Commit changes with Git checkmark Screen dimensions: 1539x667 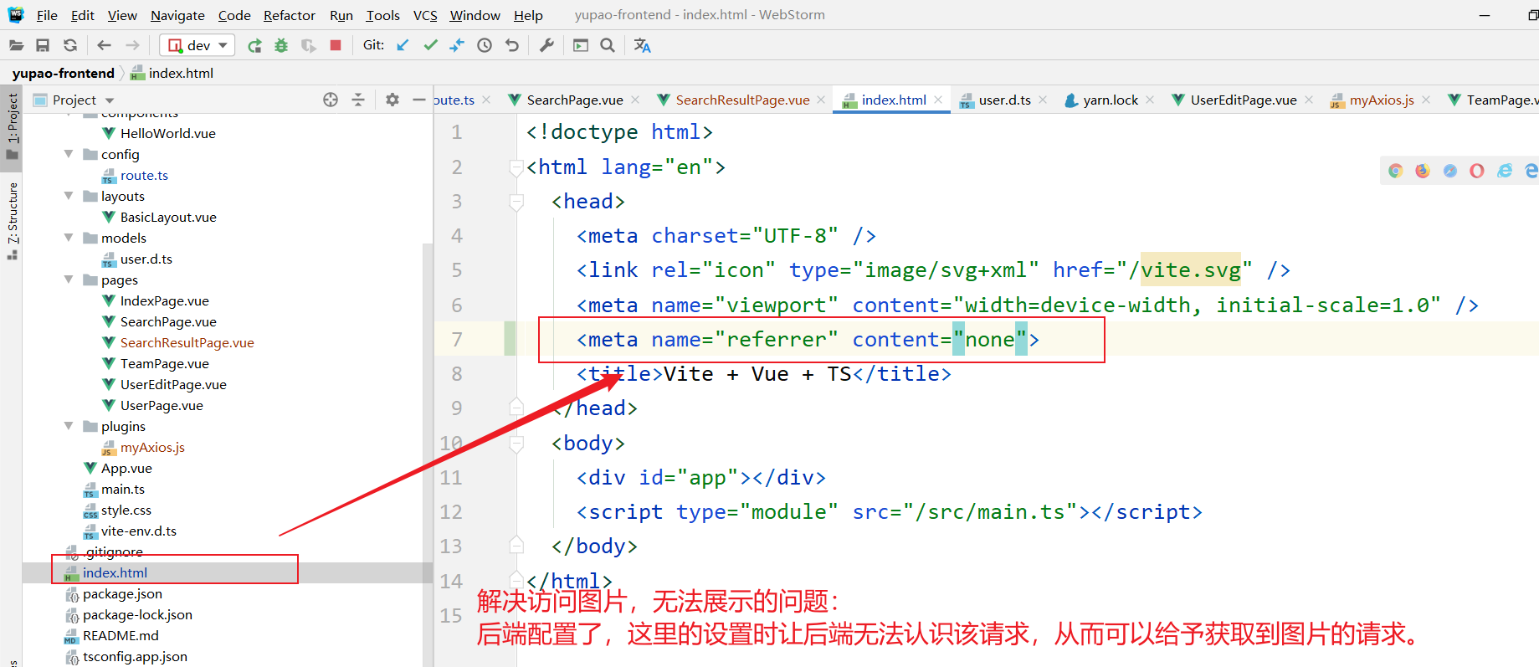click(430, 45)
